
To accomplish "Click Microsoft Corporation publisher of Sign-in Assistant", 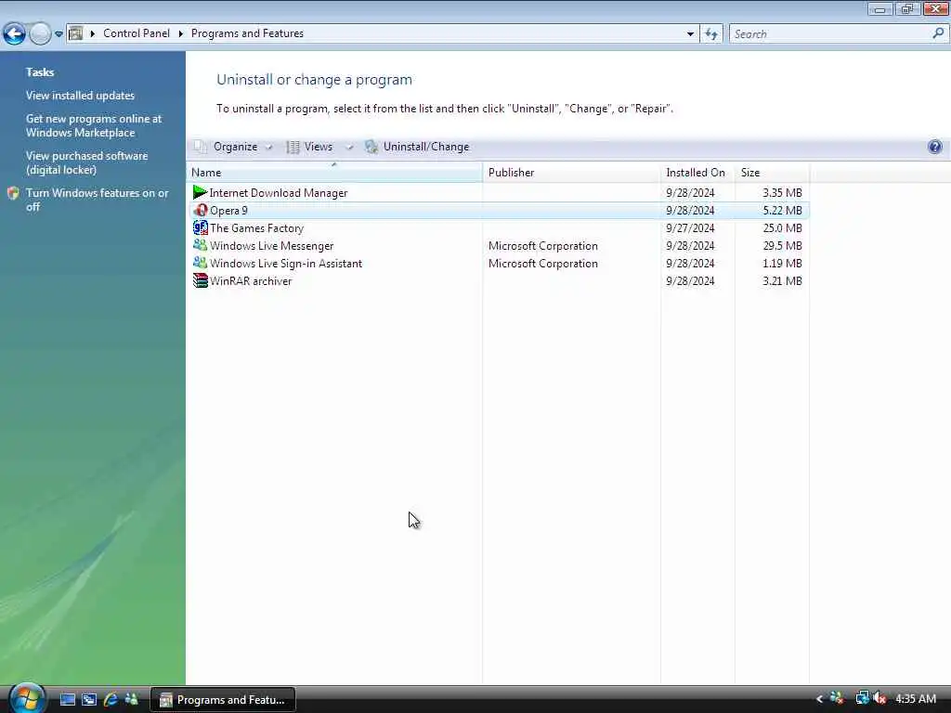I will [x=542, y=263].
